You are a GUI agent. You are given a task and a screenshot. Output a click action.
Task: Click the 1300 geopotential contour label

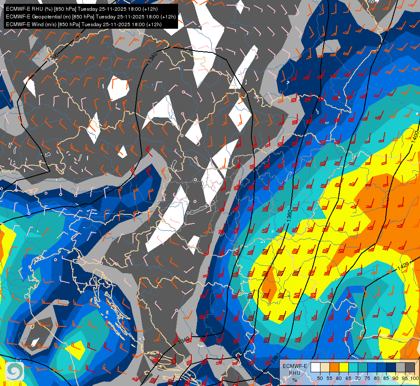[x=52, y=57]
